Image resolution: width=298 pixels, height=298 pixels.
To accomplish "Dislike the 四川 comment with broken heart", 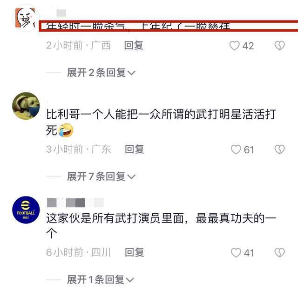I will [x=279, y=253].
